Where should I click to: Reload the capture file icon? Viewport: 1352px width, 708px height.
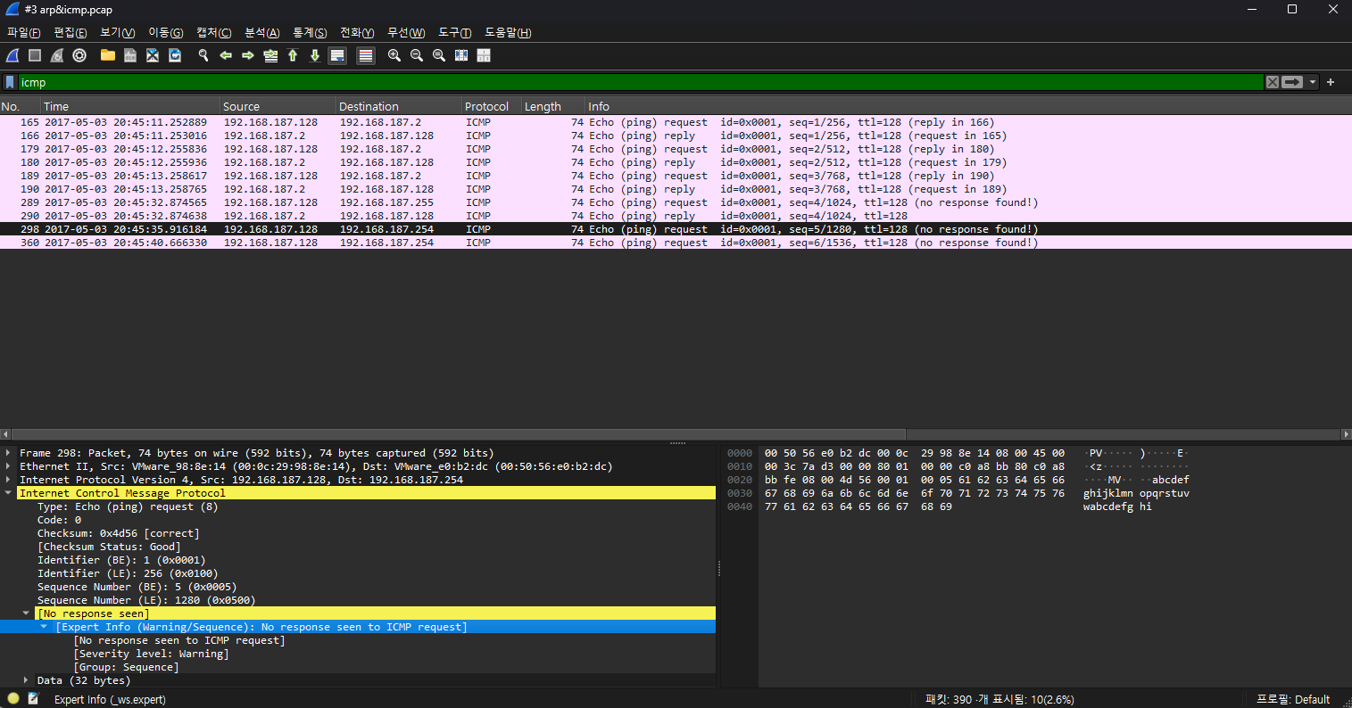(x=175, y=55)
